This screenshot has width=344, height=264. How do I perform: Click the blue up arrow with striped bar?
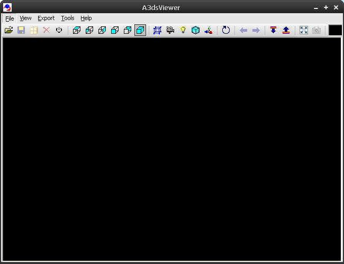[x=286, y=30]
